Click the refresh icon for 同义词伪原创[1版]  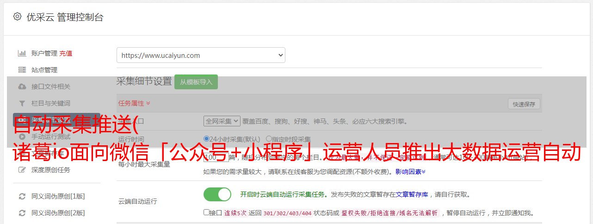click(x=22, y=196)
